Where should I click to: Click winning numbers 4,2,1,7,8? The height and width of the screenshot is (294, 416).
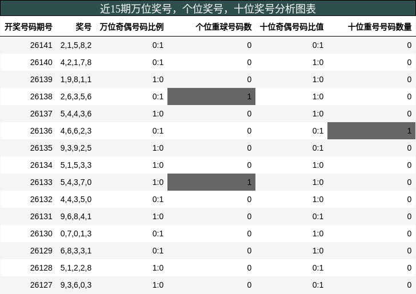pyautogui.click(x=76, y=63)
